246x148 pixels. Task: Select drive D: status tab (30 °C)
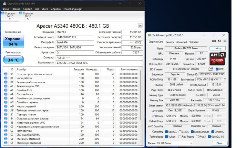[x=28, y=16]
